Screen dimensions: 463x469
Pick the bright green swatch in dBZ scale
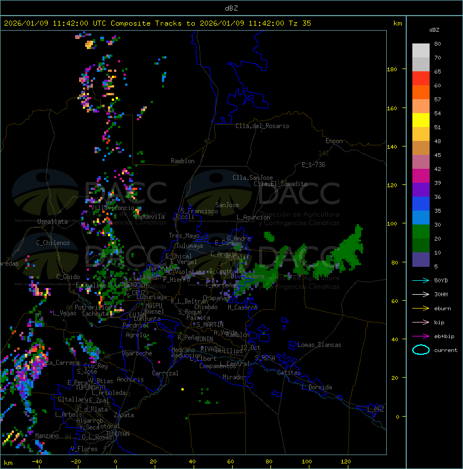click(421, 232)
